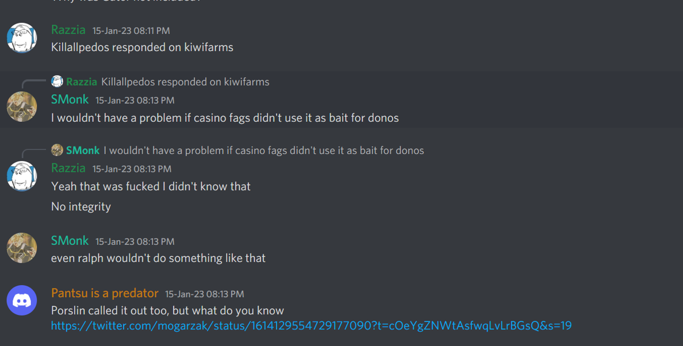Click Razzia's avatar on the kiwifarms message
683x346 pixels.
22,38
